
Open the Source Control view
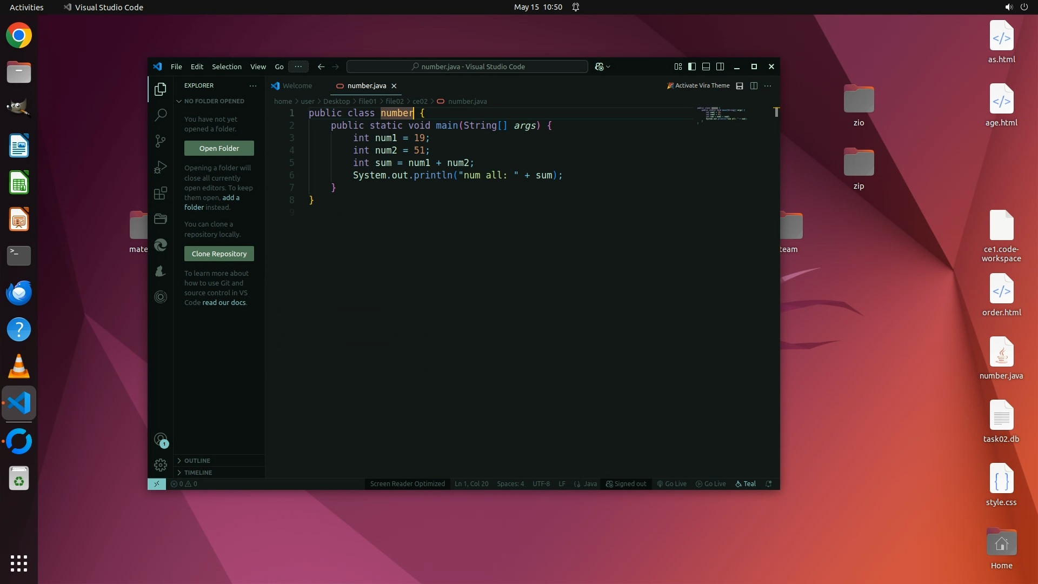pos(161,141)
